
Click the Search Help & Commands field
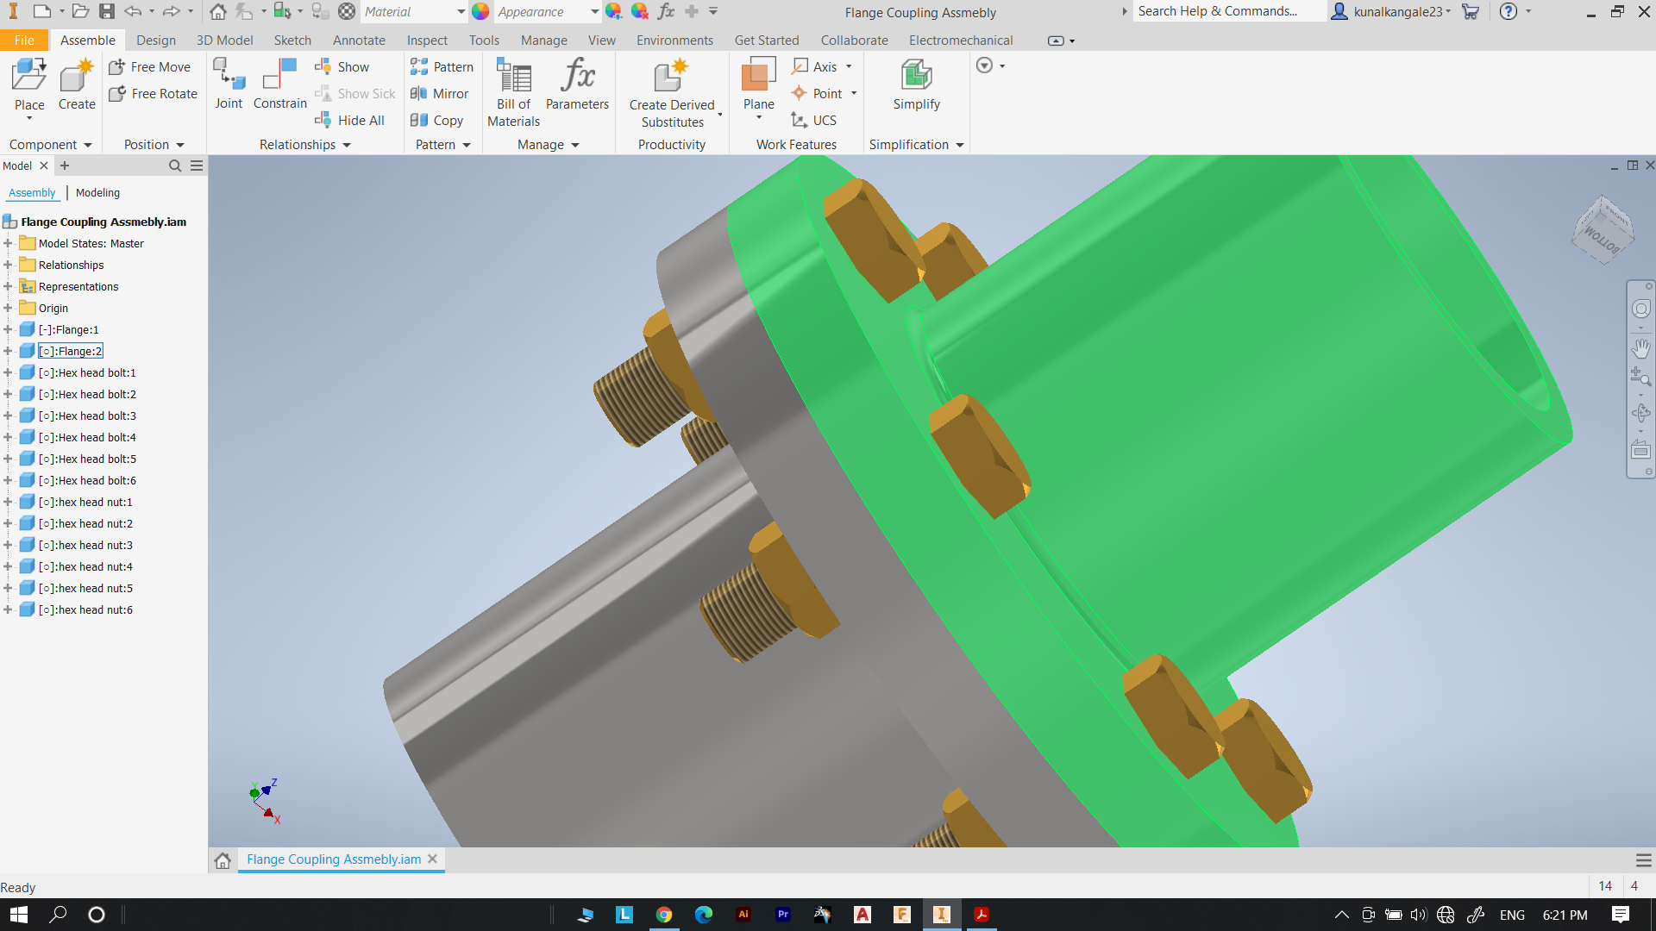click(1228, 11)
